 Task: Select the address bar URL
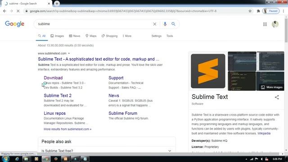(123, 11)
